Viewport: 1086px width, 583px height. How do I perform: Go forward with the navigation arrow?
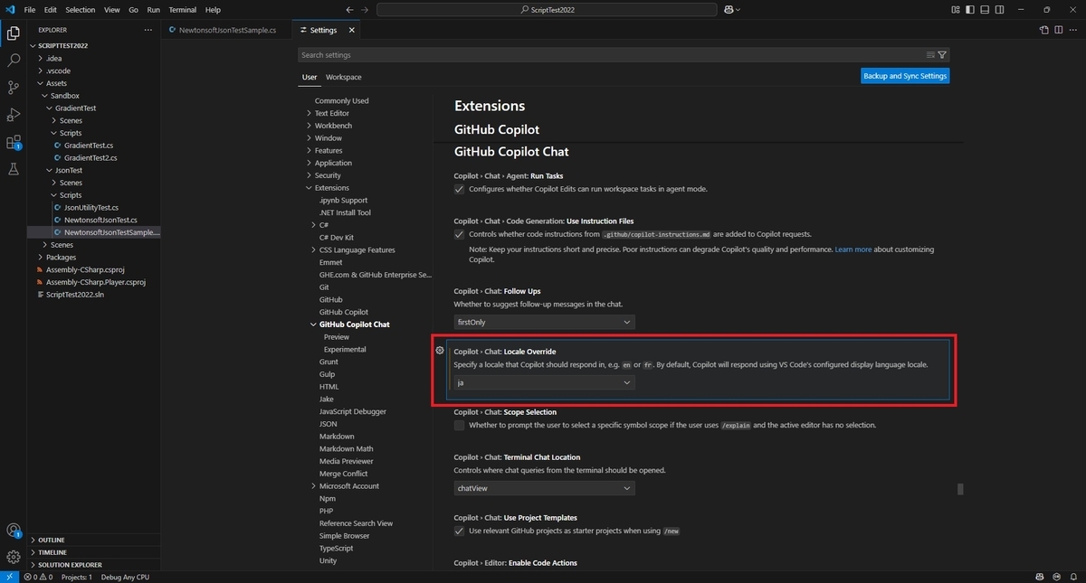coord(366,9)
